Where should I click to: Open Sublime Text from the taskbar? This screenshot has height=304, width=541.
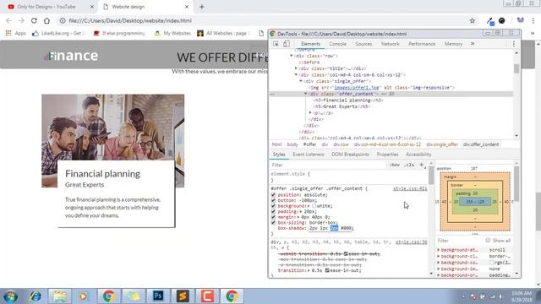click(x=183, y=296)
